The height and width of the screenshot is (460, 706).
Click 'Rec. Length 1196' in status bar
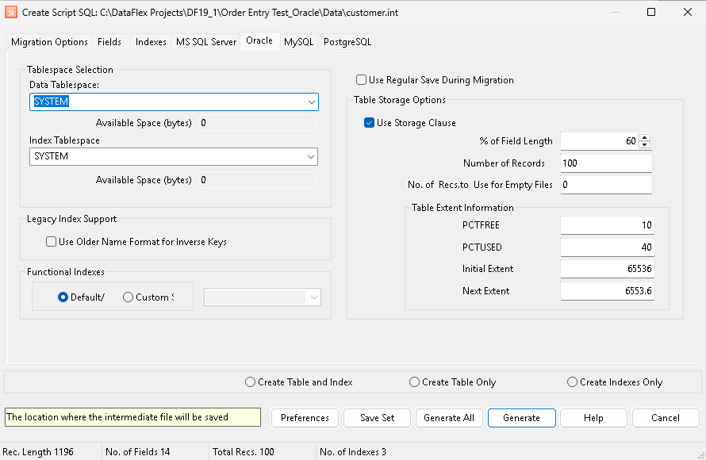click(x=38, y=452)
